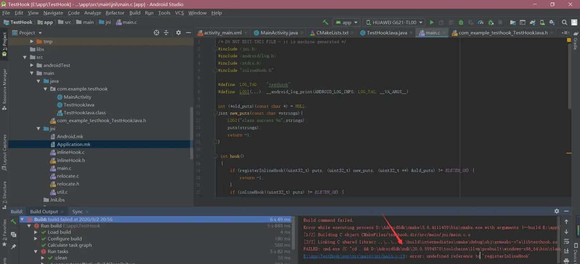Screen dimensions: 580x264
Task: Open the app run configuration dropdown
Action: (x=347, y=22)
